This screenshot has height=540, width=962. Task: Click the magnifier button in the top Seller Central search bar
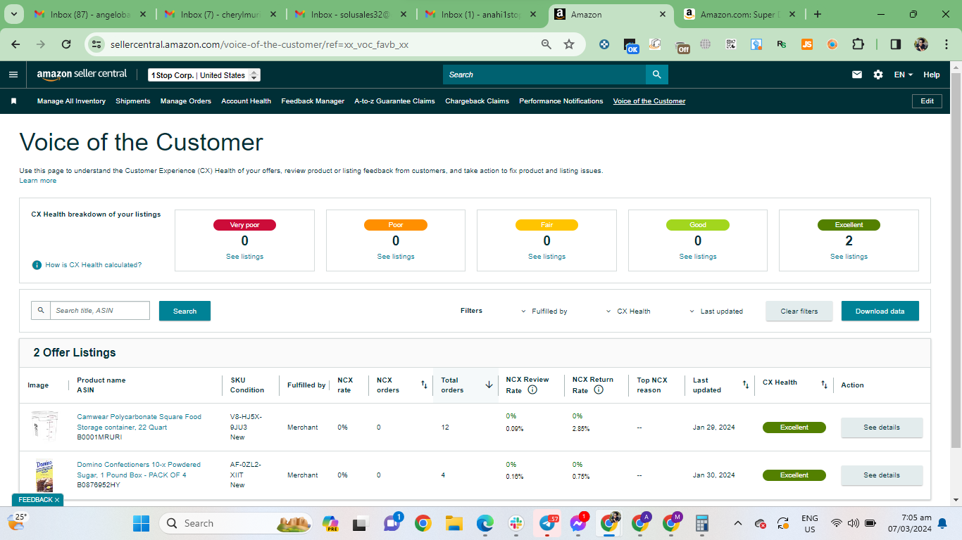tap(656, 75)
